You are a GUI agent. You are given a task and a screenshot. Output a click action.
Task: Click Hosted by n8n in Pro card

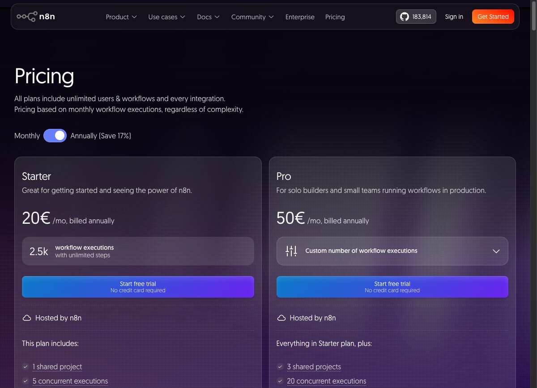[313, 318]
